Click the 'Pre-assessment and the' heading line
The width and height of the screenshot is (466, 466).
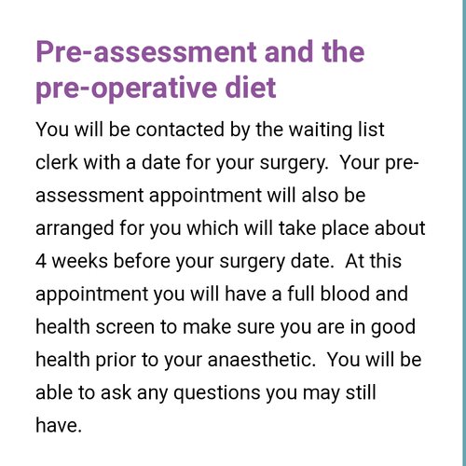point(200,51)
